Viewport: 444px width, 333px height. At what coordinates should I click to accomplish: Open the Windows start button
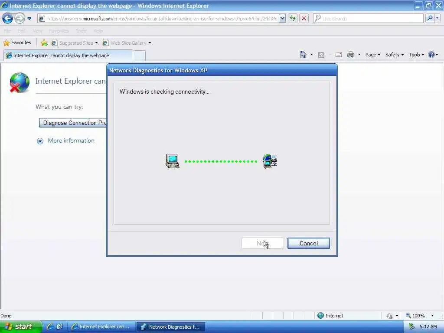pos(20,327)
